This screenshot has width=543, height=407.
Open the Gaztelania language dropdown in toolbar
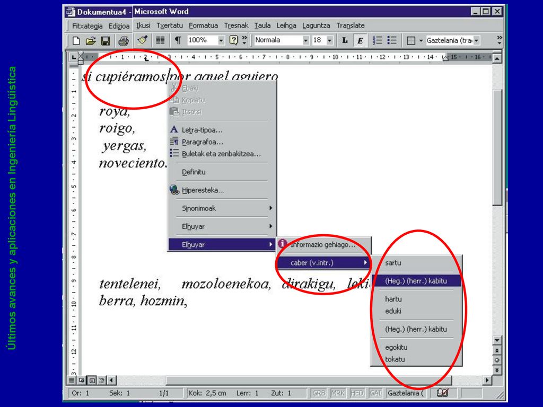[477, 40]
